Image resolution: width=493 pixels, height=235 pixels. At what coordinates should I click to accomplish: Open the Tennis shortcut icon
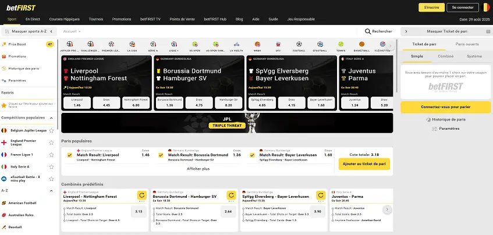coord(341,44)
